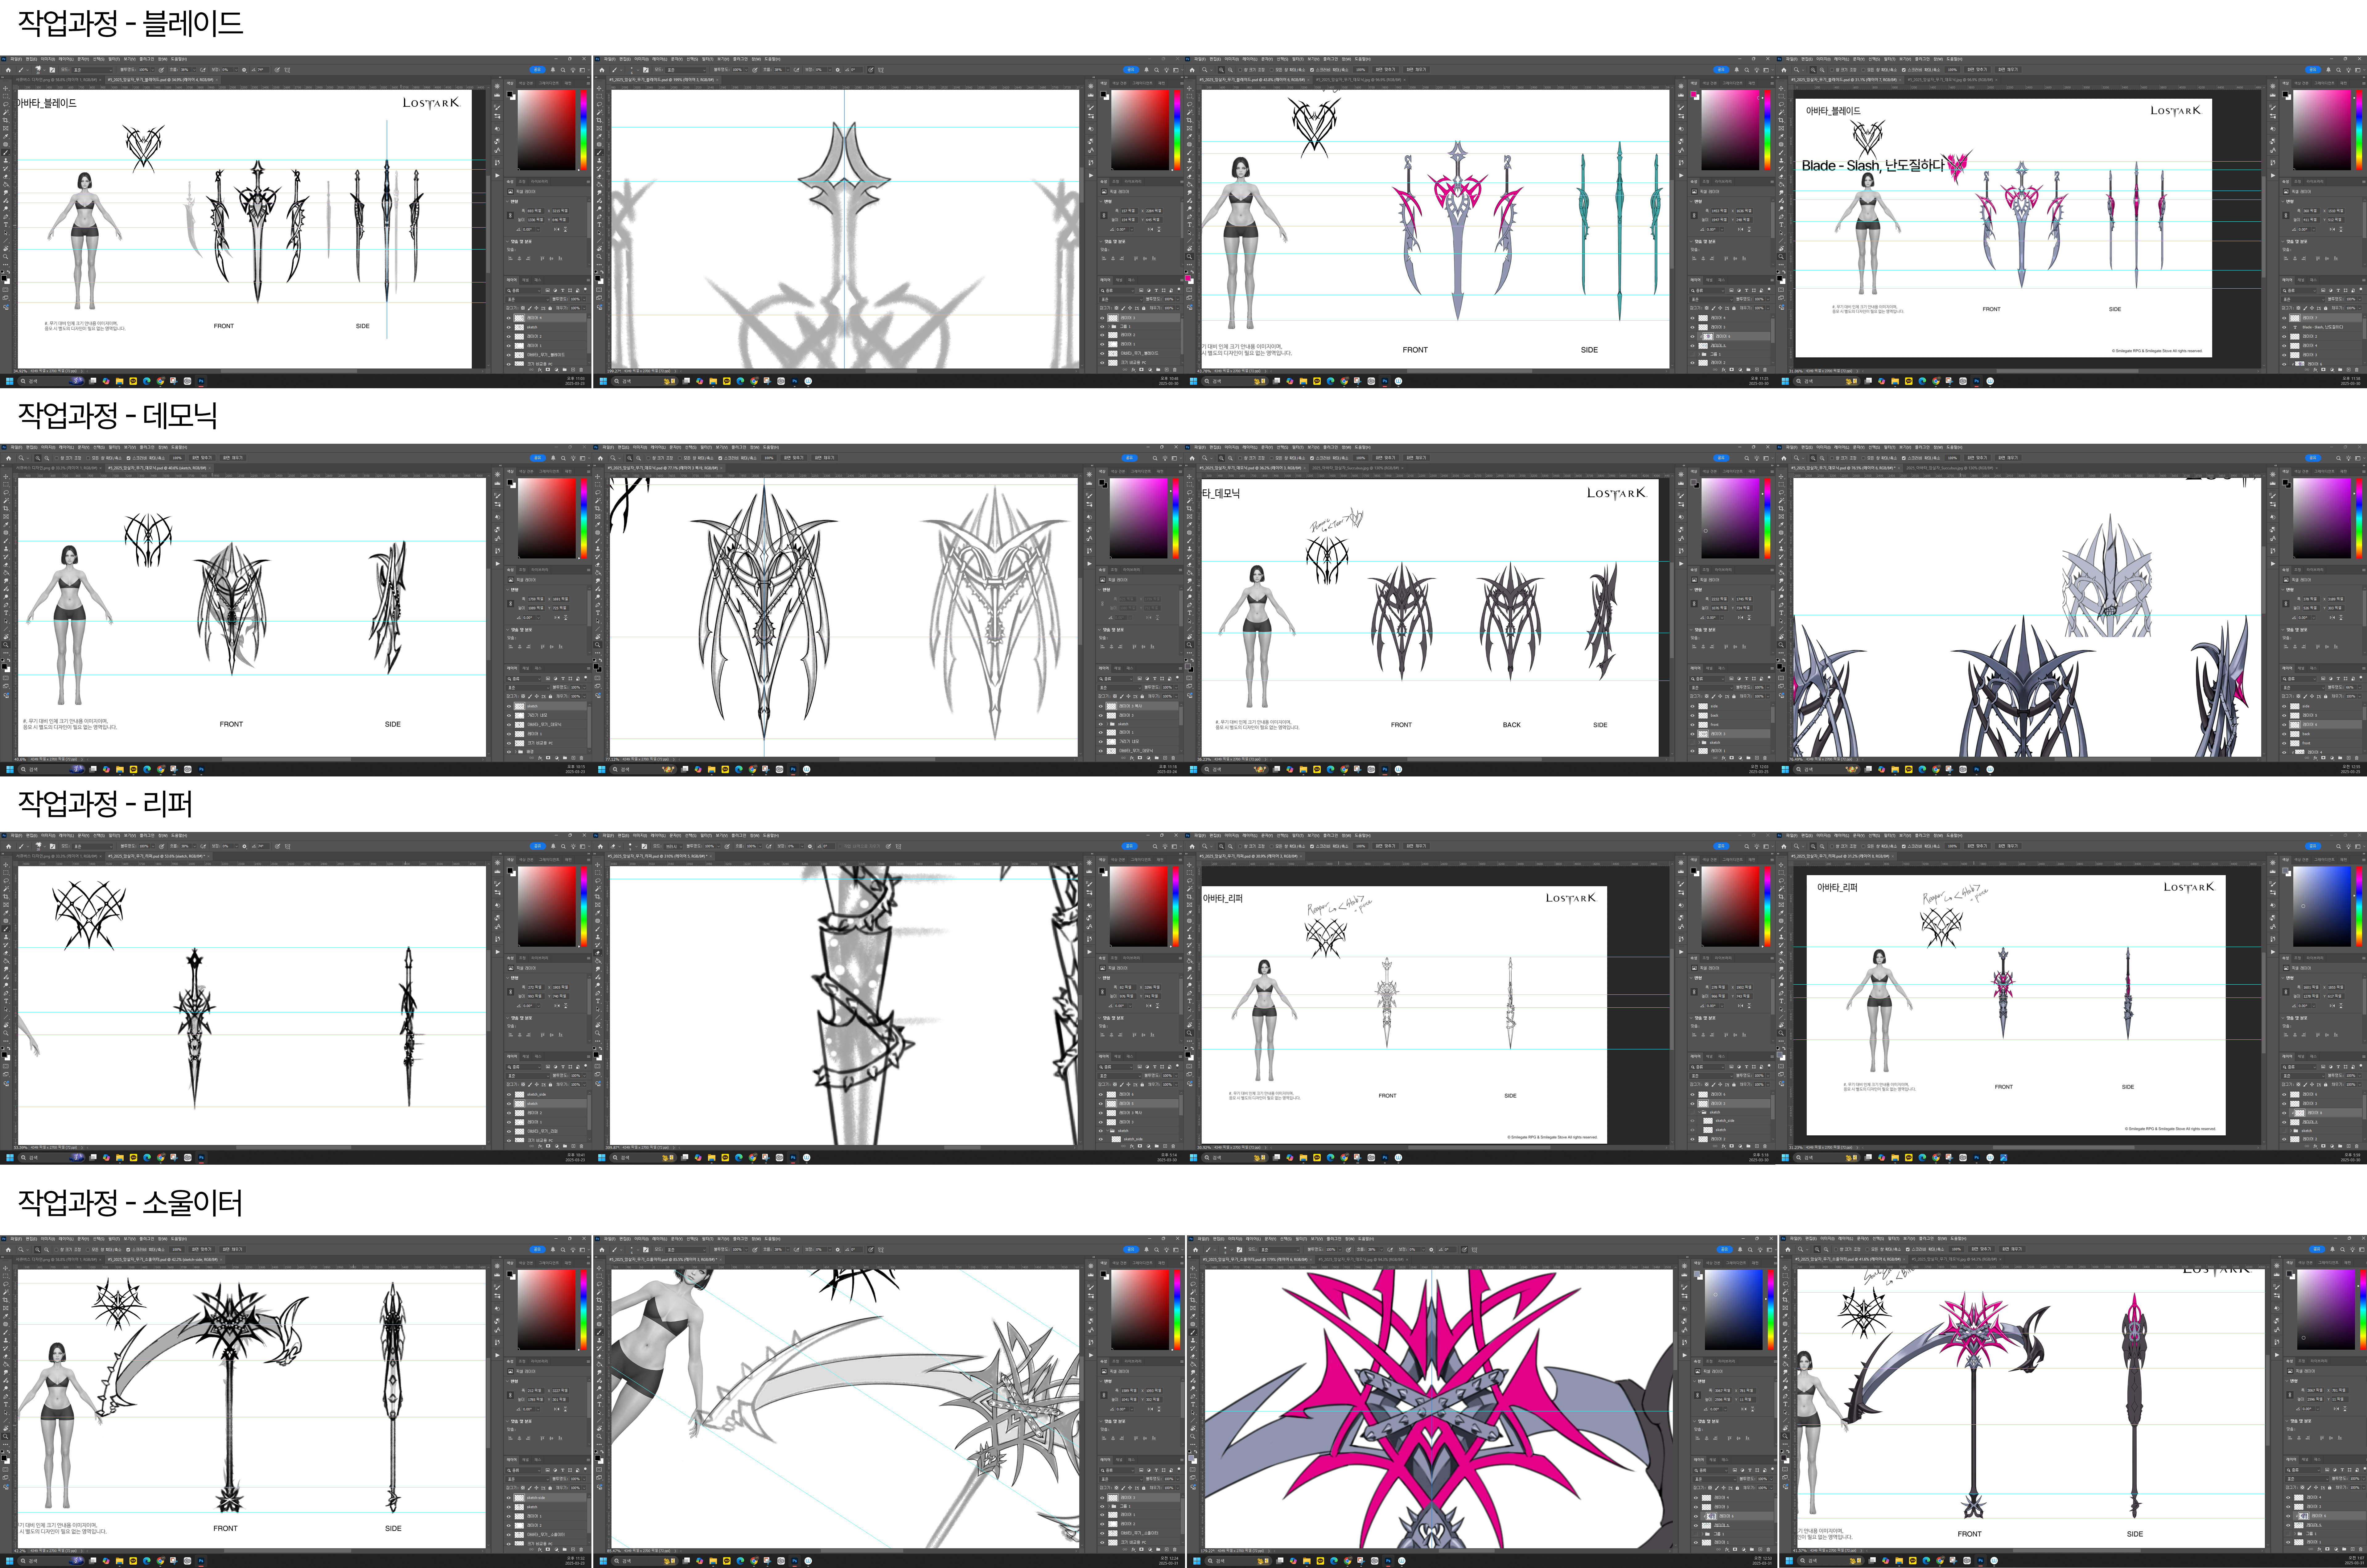The image size is (2367, 1568).
Task: In third 데모닉 screenshot, open layers blend mode 표준 dropdown
Action: [1711, 688]
